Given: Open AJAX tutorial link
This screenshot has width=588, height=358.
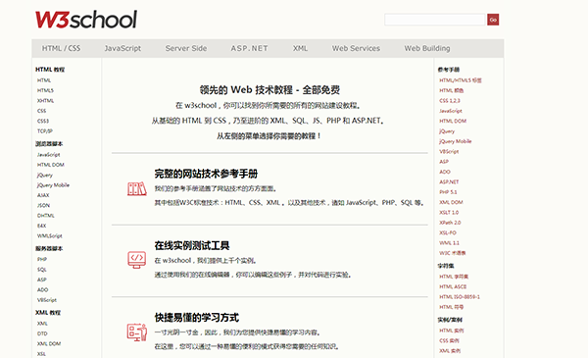Looking at the screenshot, I should [43, 195].
